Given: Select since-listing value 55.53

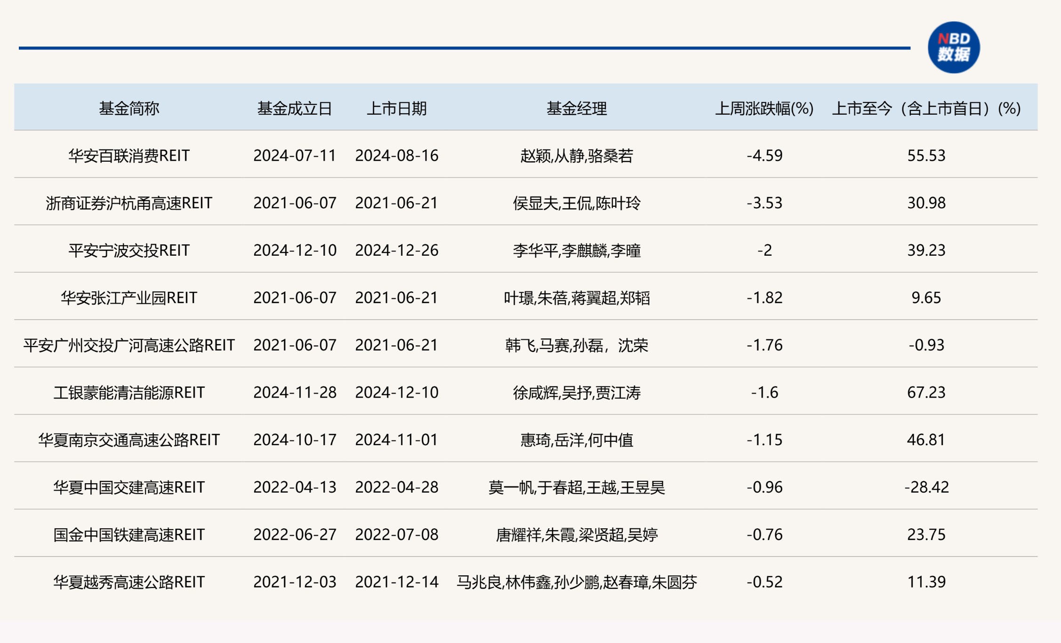Looking at the screenshot, I should (x=926, y=156).
